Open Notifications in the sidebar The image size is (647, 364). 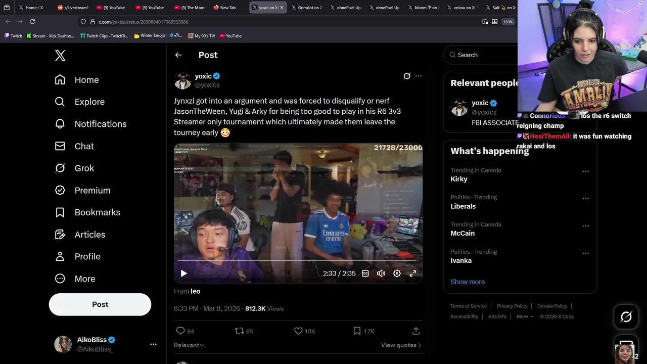coord(90,124)
